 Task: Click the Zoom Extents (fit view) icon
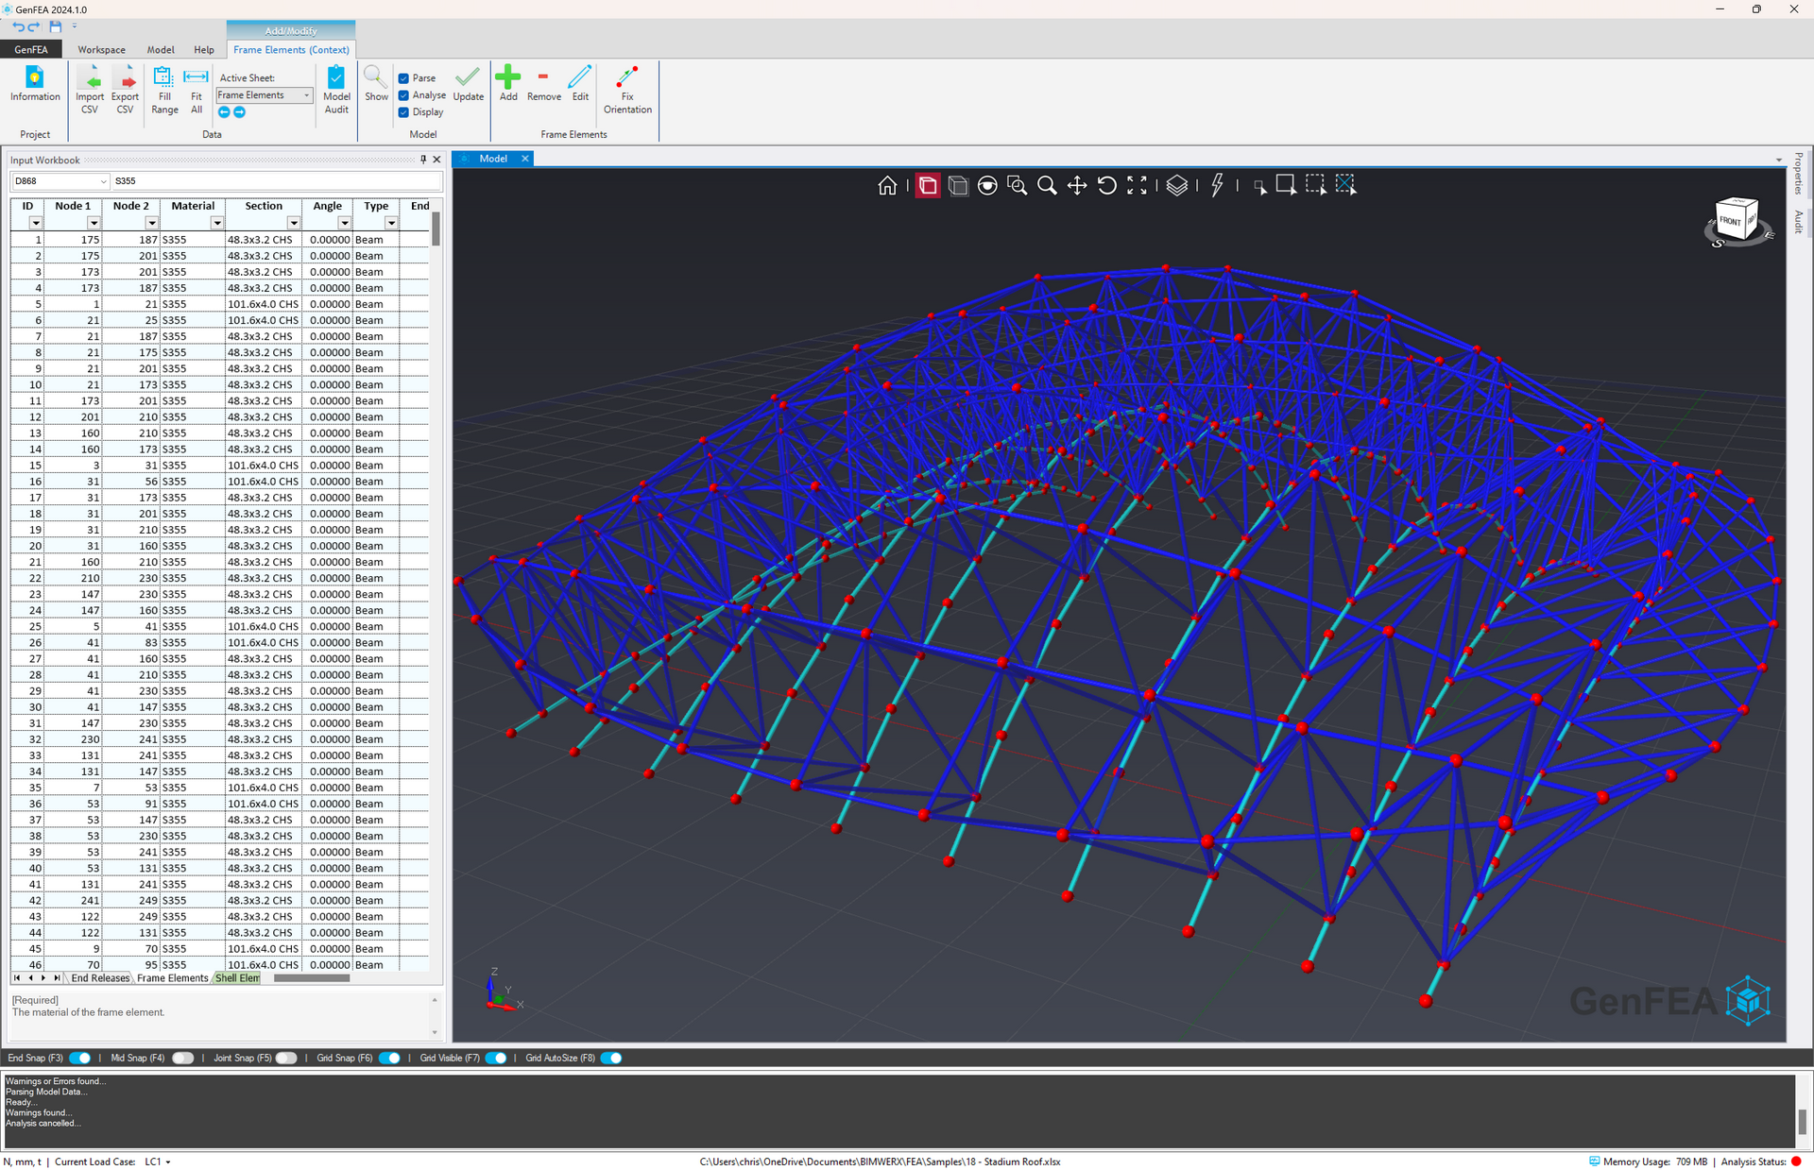point(1137,186)
